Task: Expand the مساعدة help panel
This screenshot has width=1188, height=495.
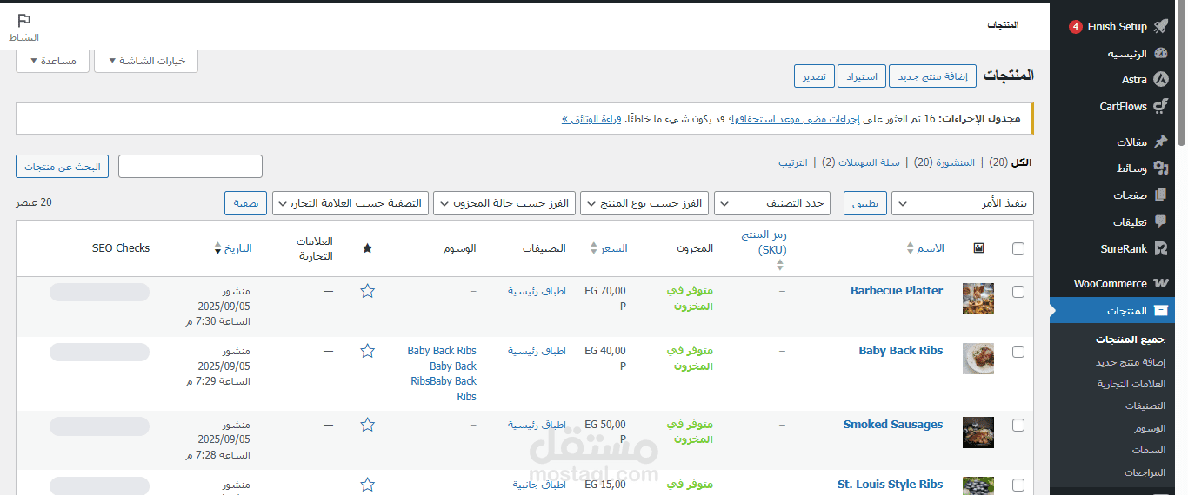Action: click(x=52, y=61)
